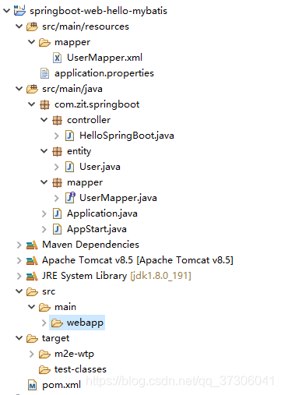Click the springboot-web-hello-mybatis Maven project icon
281x395 pixels.
(x=19, y=10)
